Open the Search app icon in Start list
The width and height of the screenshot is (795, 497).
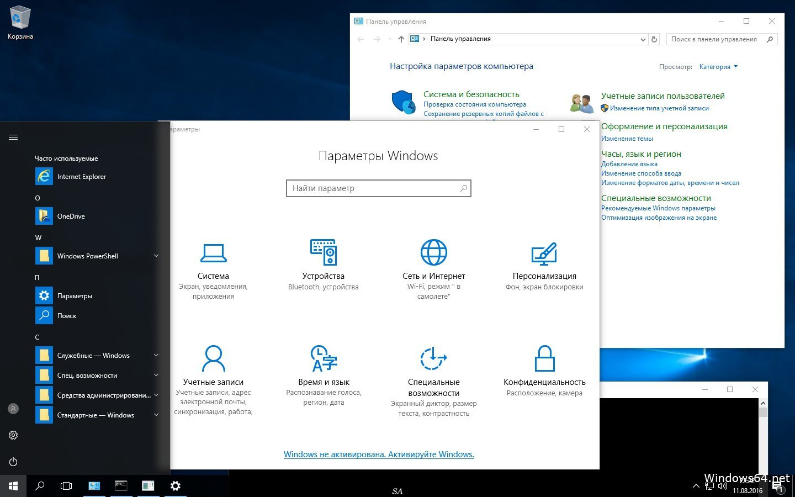tap(44, 316)
